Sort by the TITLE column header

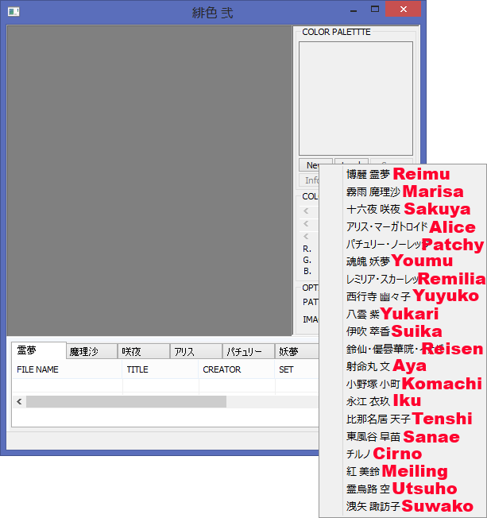click(160, 369)
